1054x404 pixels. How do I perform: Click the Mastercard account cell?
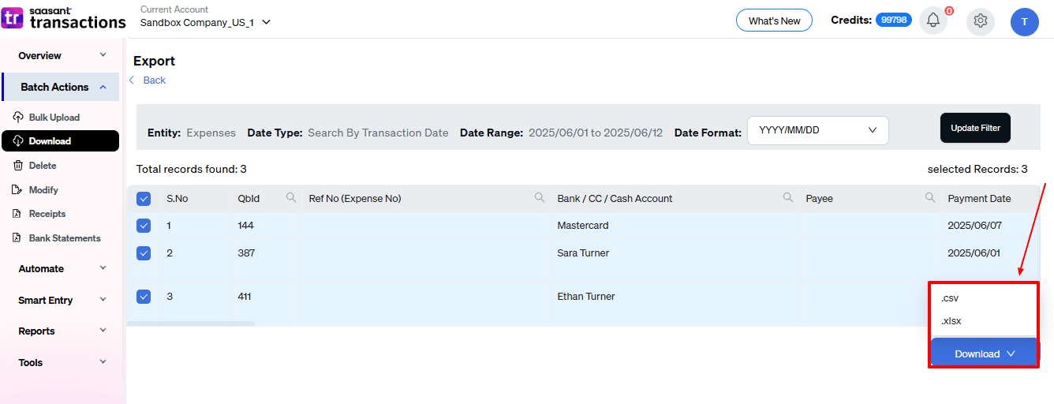583,226
